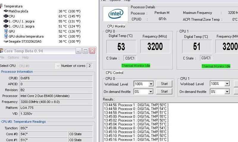Open the Select CPU combo box
The height and width of the screenshot is (142, 238).
point(58,66)
